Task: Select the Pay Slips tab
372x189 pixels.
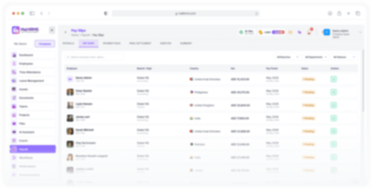Action: (x=88, y=43)
